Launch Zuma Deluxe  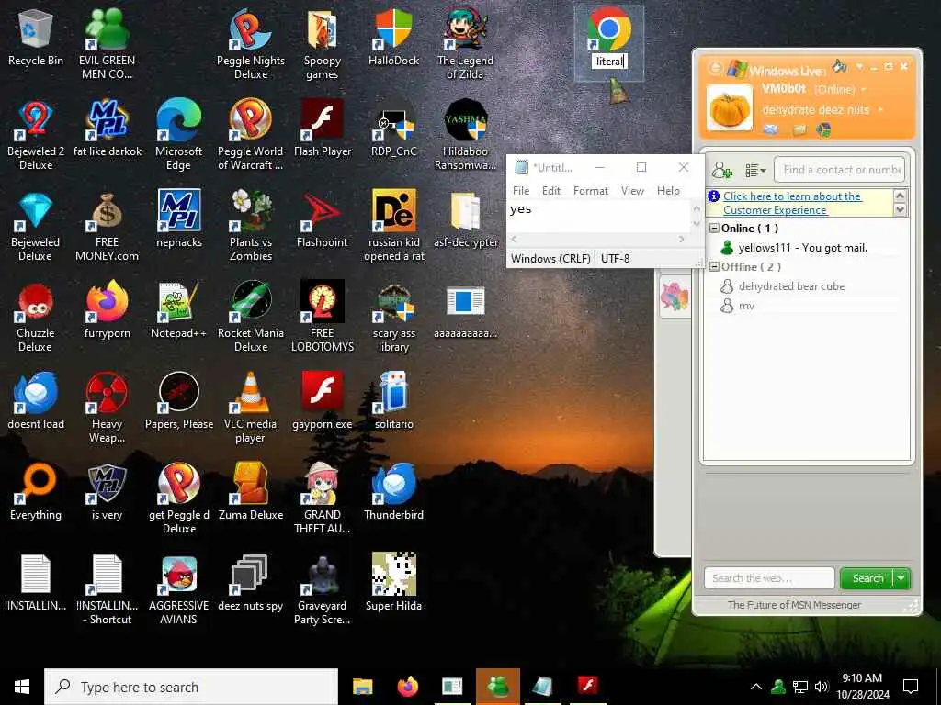(250, 492)
